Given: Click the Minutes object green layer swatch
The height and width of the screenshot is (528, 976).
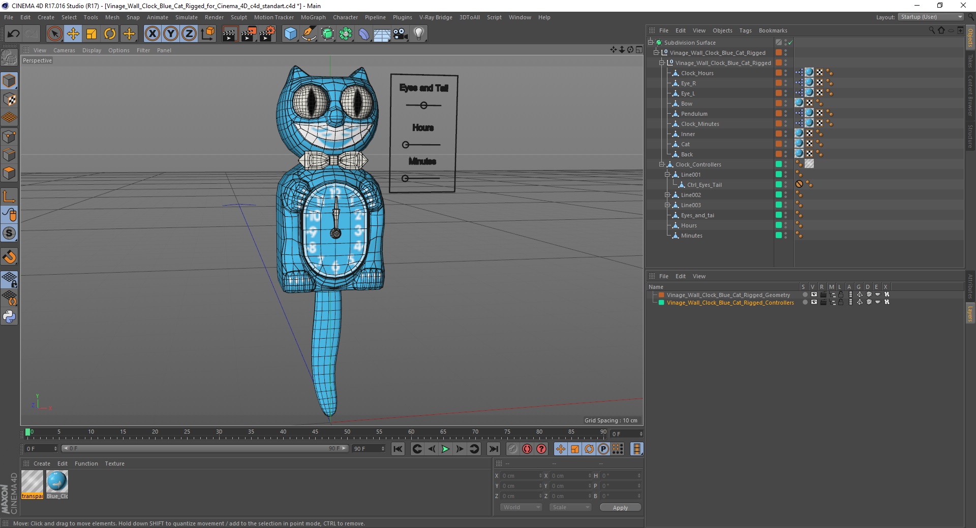Looking at the screenshot, I should (778, 235).
